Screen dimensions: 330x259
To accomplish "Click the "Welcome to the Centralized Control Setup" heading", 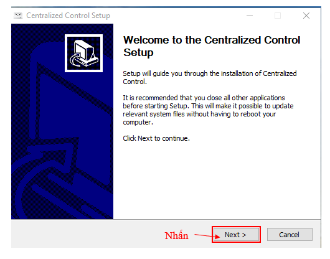I will click(x=212, y=46).
